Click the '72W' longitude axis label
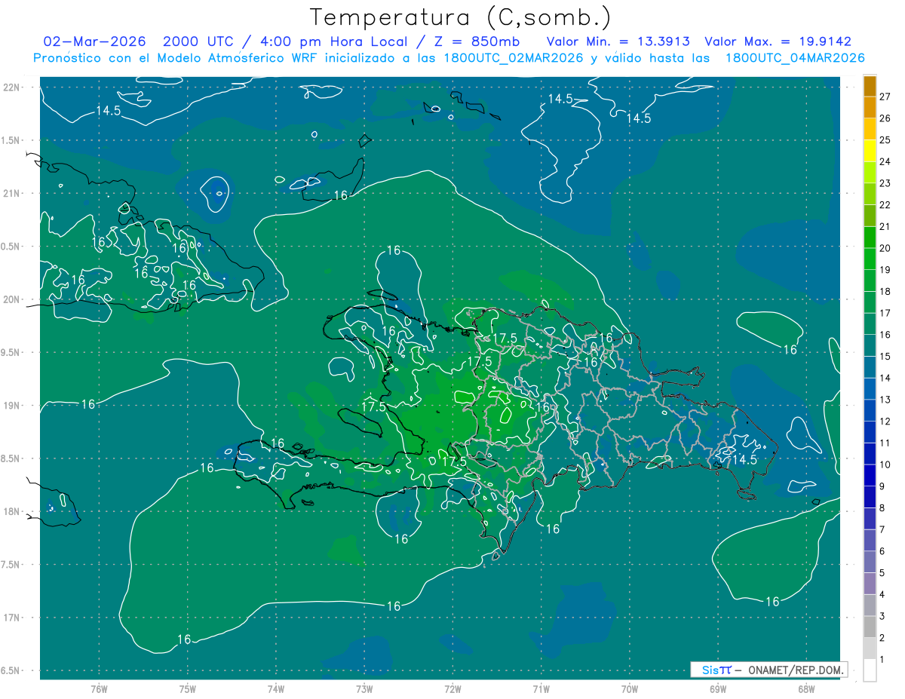Image resolution: width=905 pixels, height=699 pixels. point(452,688)
